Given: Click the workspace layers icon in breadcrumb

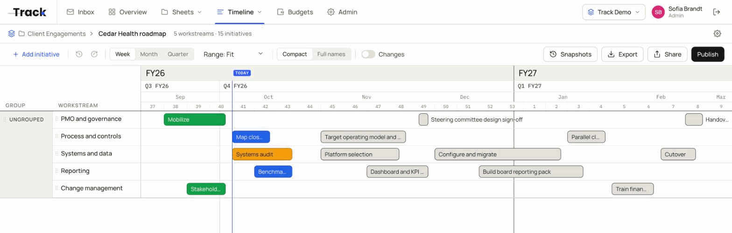Looking at the screenshot, I should 12,34.
